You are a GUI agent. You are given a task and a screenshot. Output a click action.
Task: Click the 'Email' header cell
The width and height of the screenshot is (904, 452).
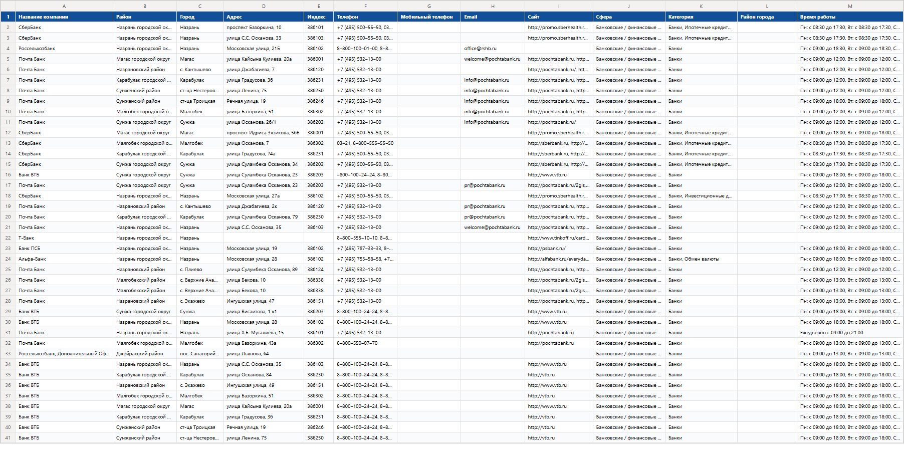tap(493, 17)
